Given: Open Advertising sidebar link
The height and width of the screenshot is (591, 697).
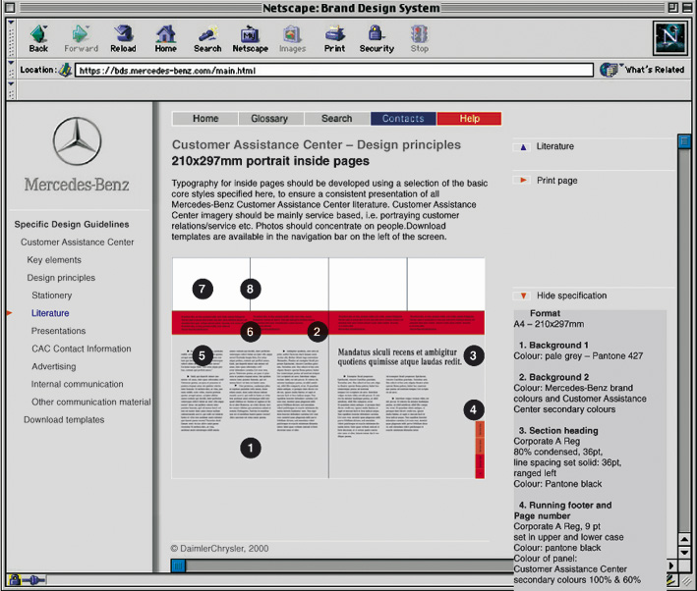Looking at the screenshot, I should 54,366.
